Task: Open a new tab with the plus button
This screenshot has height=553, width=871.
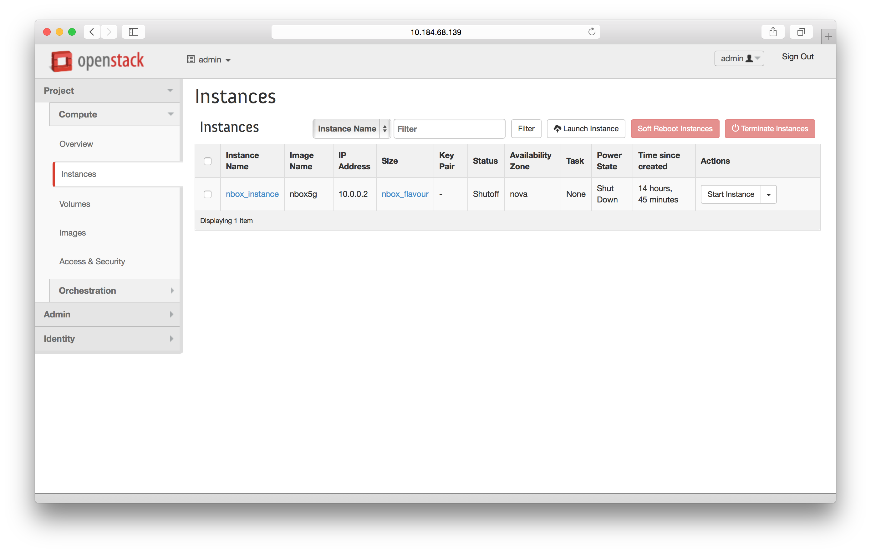Action: coord(828,36)
